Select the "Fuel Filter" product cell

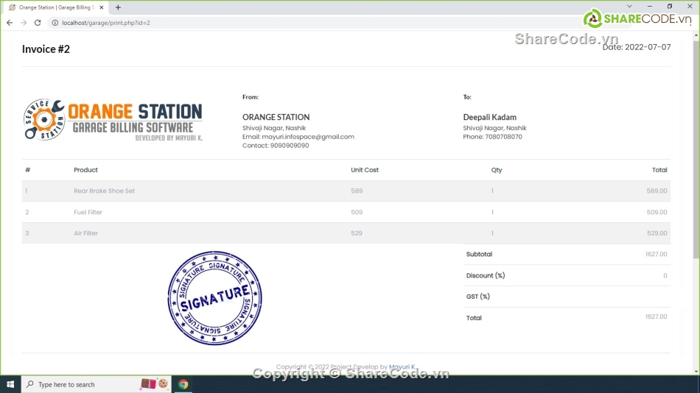[x=88, y=213]
